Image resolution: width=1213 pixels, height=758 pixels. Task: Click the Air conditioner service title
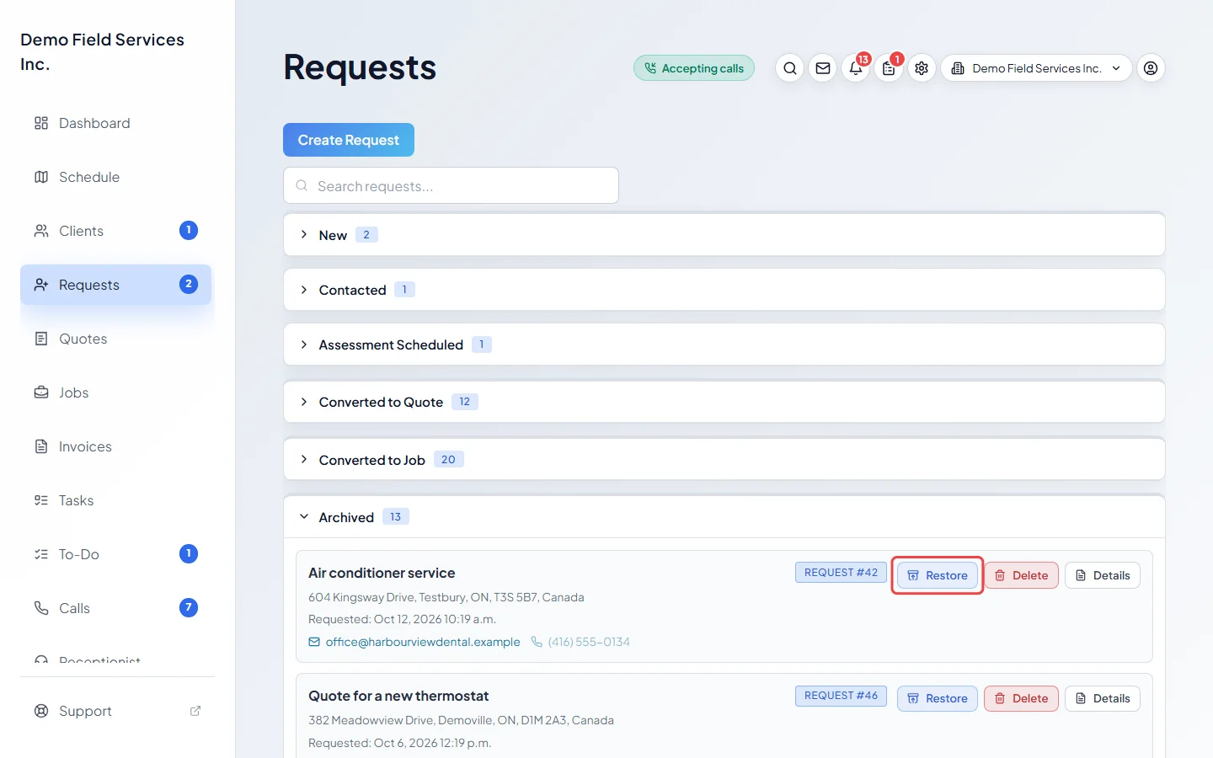(382, 573)
